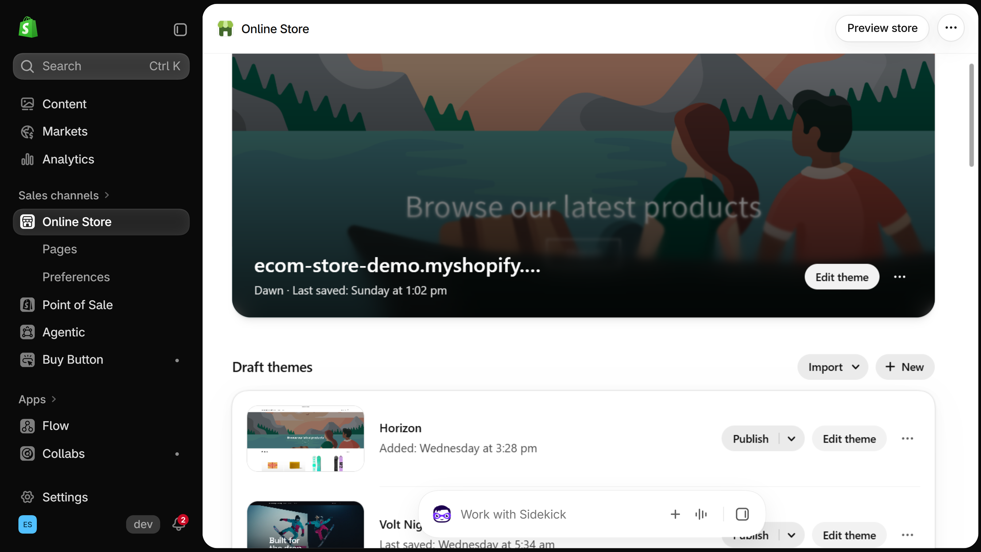
Task: Open more actions for the Dawn theme
Action: pos(899,277)
